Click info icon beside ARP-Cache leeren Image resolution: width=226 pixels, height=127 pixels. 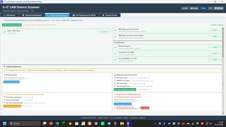[144, 83]
